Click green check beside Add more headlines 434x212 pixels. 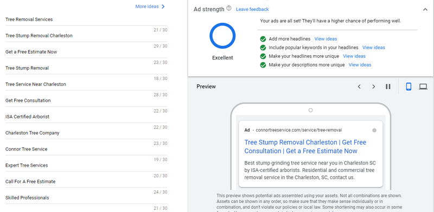[x=263, y=39]
